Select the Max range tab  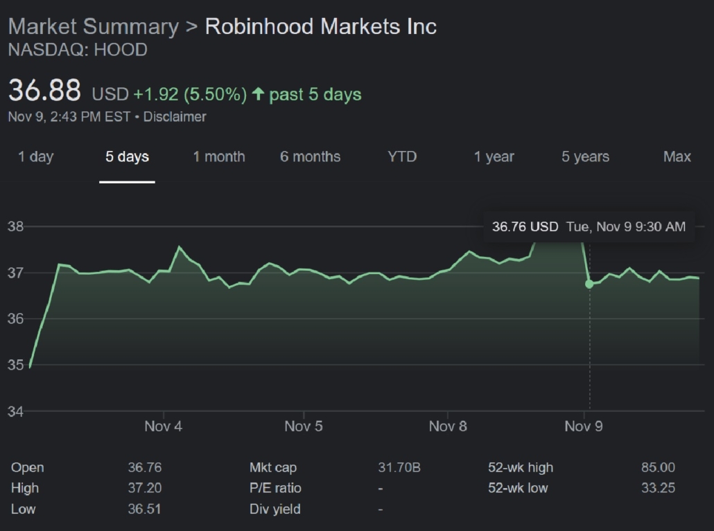tap(677, 157)
